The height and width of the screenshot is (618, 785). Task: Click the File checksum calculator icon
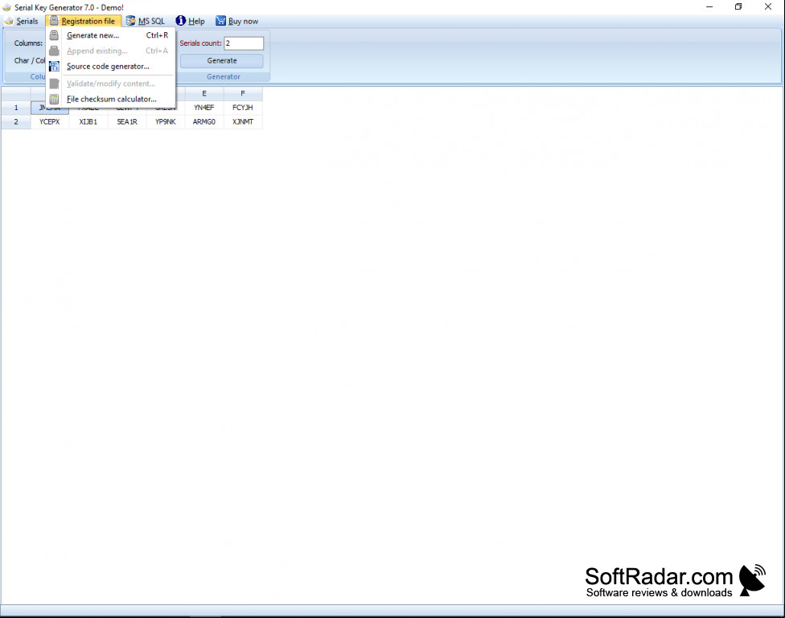pyautogui.click(x=54, y=99)
